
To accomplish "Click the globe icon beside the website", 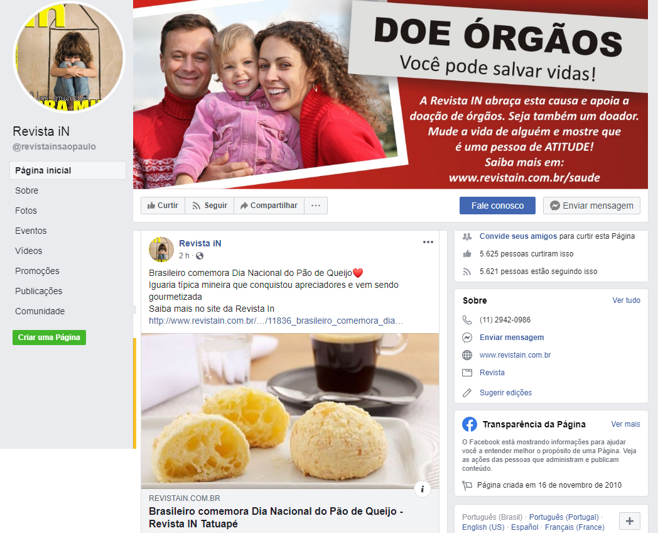I will (x=467, y=355).
